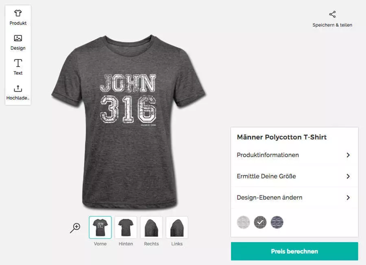Viewport: 366px width, 265px height.
Task: Expand the Produktinformationen section
Action: pyautogui.click(x=294, y=155)
